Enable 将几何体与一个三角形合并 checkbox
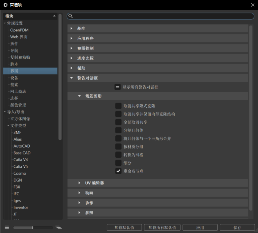 [x=118, y=139]
